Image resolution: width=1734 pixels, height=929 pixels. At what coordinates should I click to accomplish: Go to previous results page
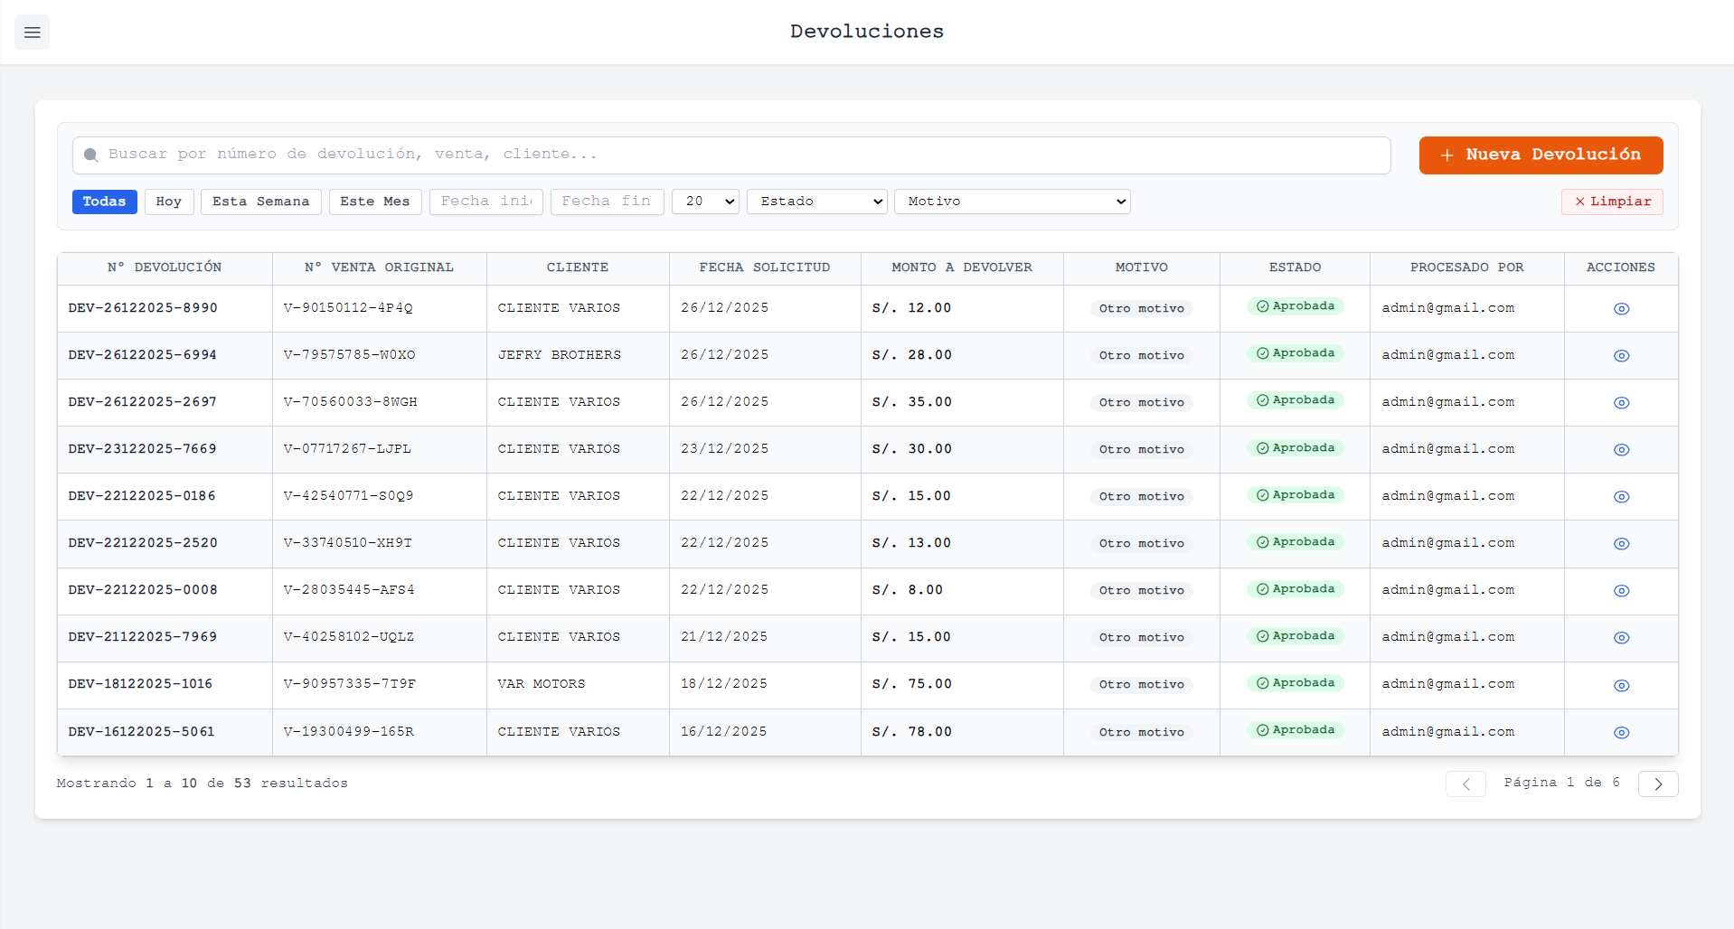(x=1465, y=784)
